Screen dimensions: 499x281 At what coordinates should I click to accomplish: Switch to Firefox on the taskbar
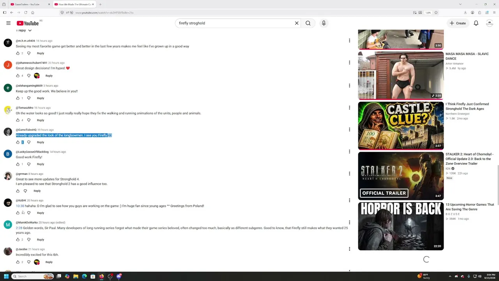coord(101,276)
